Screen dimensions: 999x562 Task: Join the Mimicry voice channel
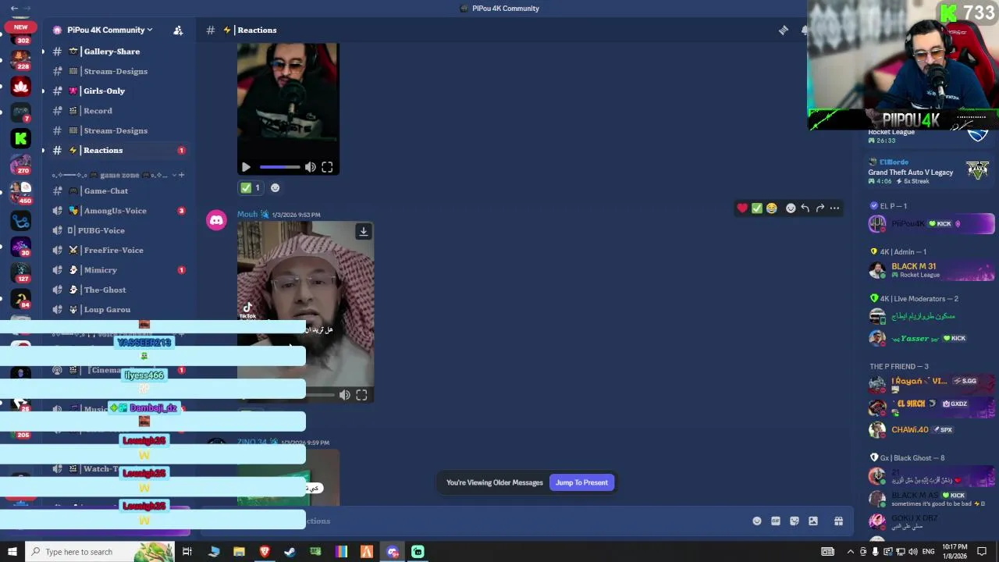[117, 270]
